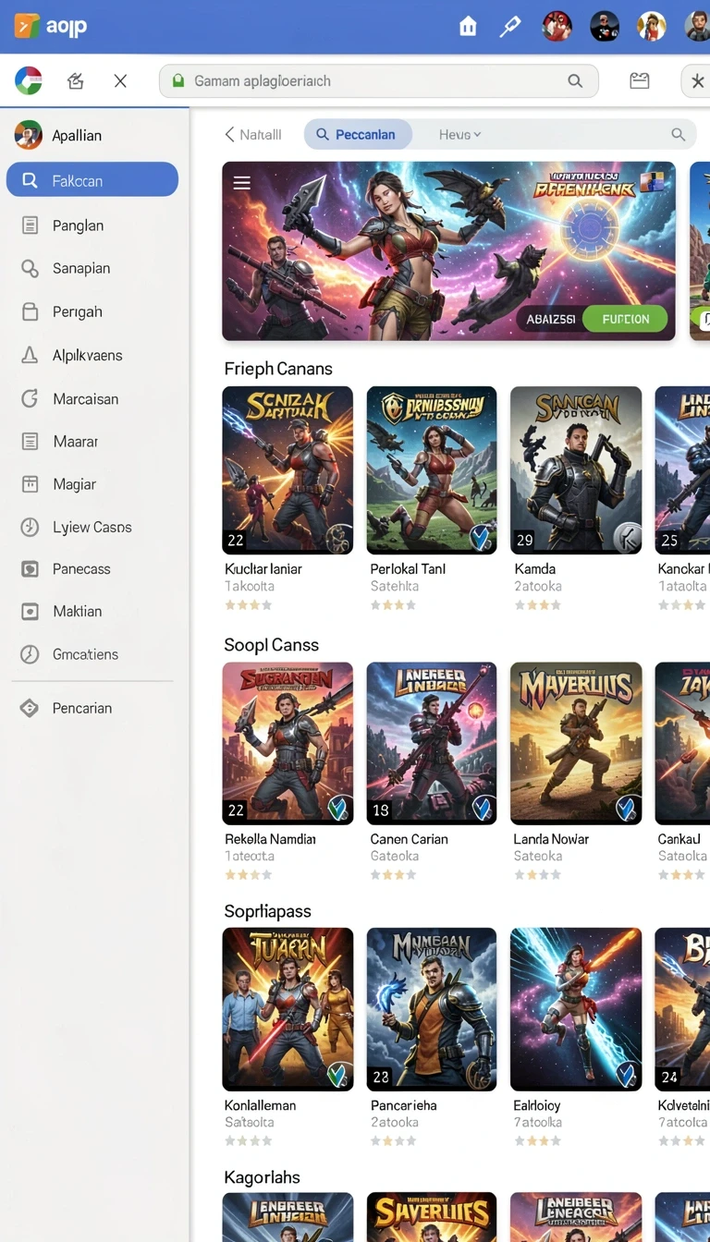Switch to the Peccanlan tab
The image size is (710, 1242).
pos(356,135)
